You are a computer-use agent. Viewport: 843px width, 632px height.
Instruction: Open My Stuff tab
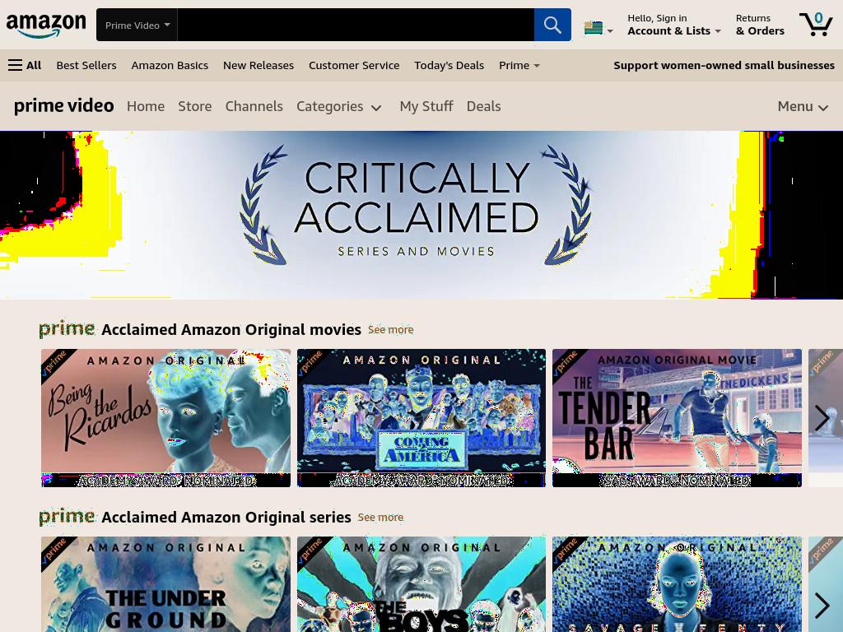426,106
